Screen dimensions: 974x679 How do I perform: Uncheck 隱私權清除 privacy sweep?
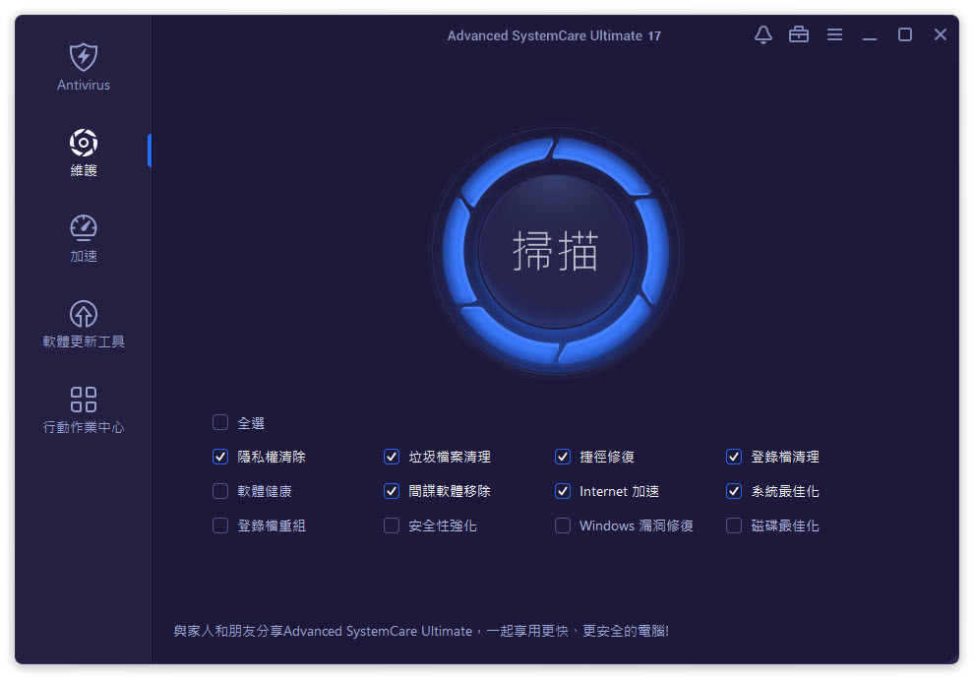click(220, 457)
